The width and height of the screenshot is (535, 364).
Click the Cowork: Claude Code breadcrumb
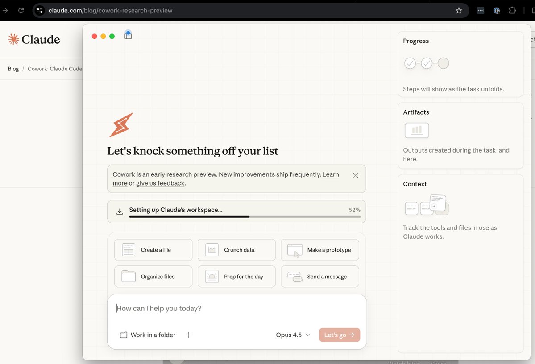coord(54,69)
